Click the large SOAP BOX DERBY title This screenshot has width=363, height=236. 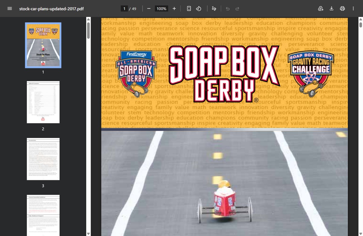(224, 74)
